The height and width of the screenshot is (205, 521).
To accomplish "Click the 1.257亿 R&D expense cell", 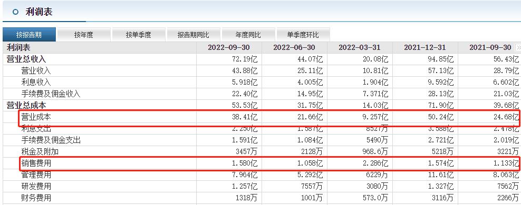I will 244,187.
